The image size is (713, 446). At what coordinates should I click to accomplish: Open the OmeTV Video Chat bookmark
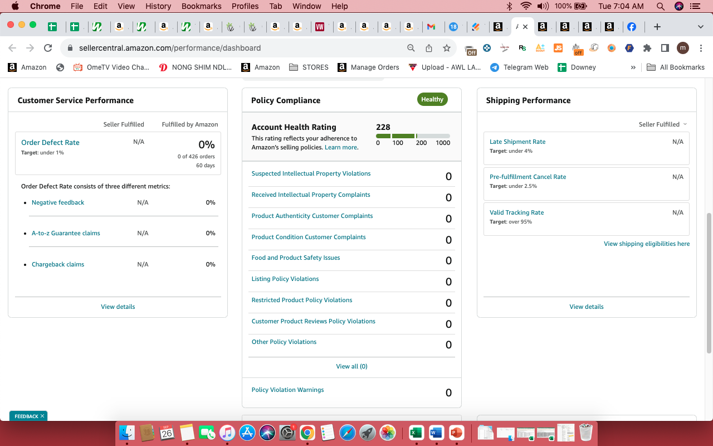(x=111, y=67)
